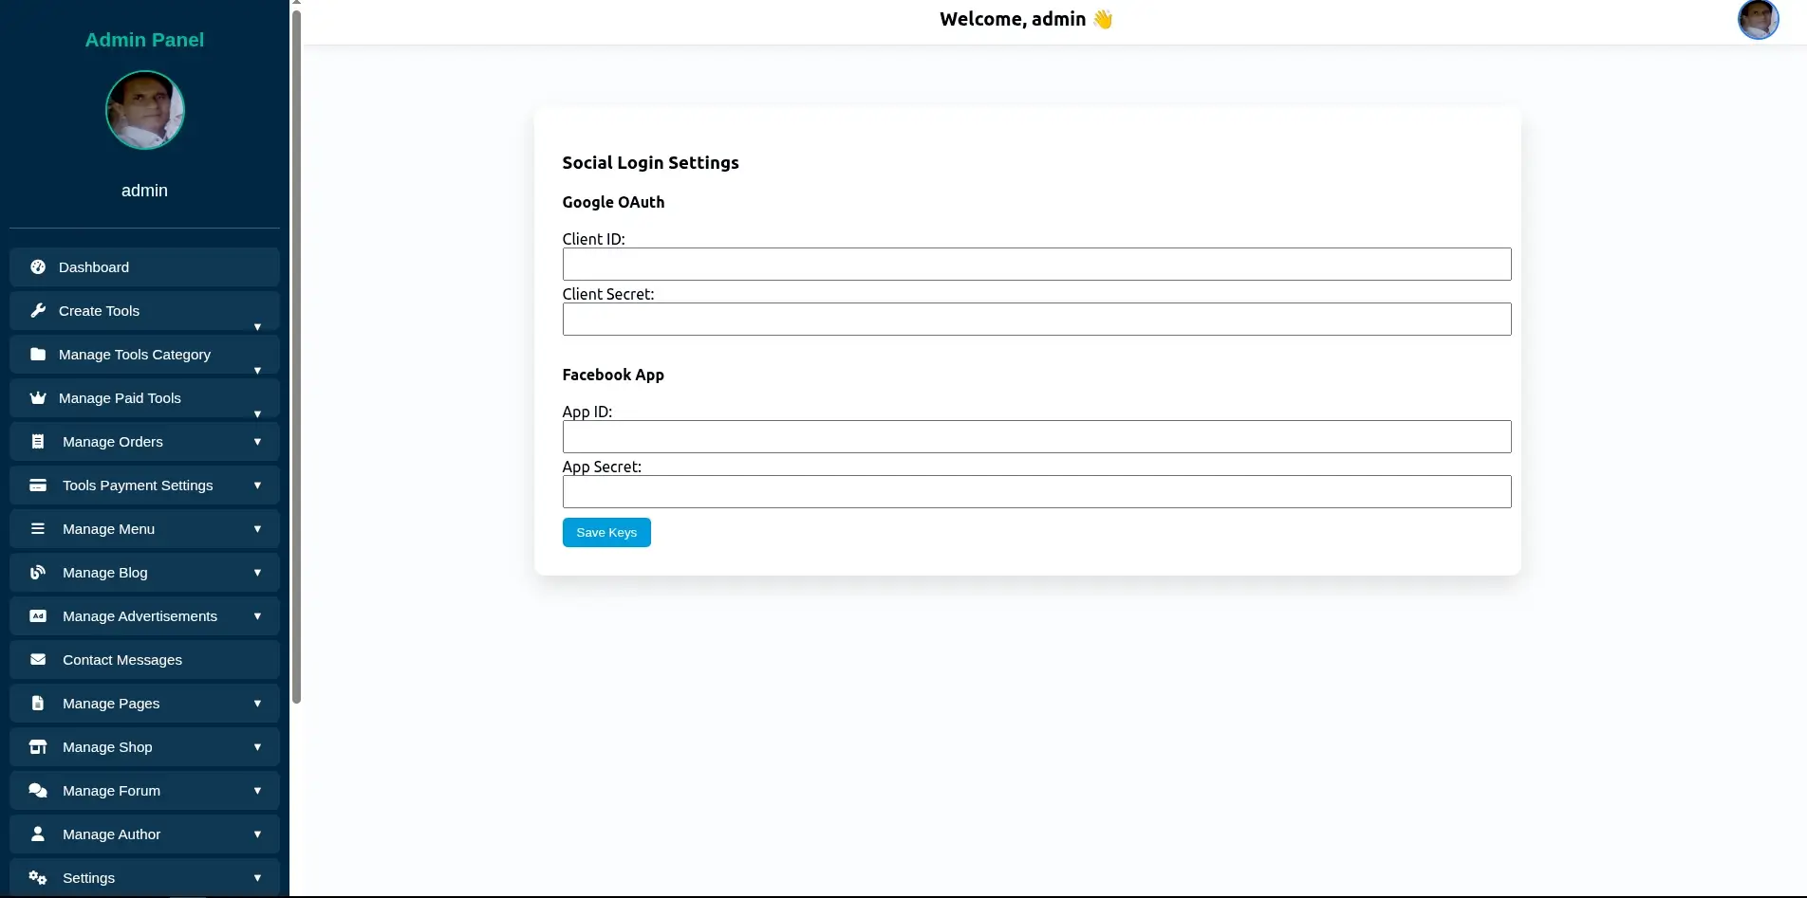Expand the Manage Advertisements dropdown arrow

[257, 616]
